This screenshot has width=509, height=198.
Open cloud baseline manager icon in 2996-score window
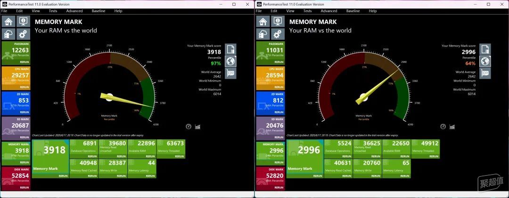(263, 34)
